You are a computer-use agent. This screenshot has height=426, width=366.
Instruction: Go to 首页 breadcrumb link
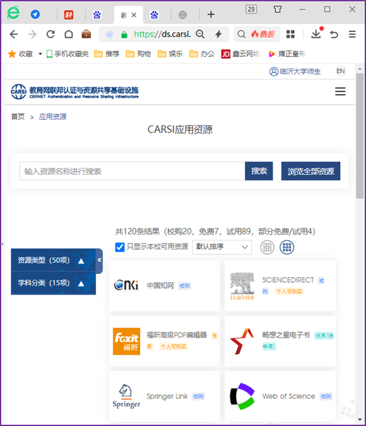pyautogui.click(x=18, y=117)
